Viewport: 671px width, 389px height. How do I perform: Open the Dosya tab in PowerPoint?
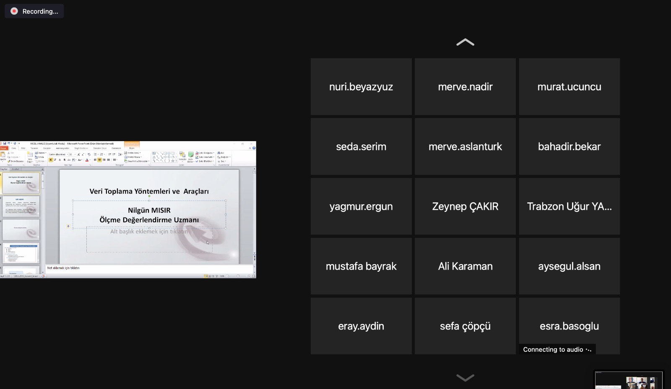point(3,148)
